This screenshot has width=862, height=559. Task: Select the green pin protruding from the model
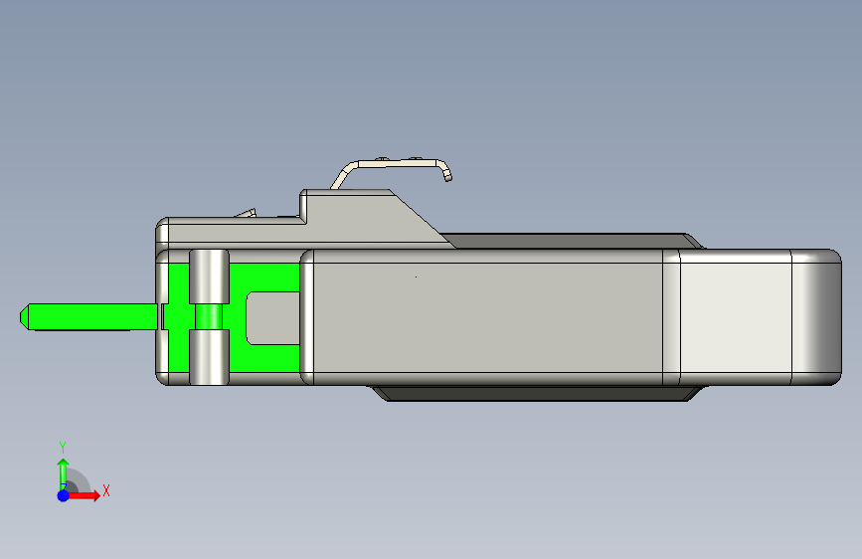[89, 317]
